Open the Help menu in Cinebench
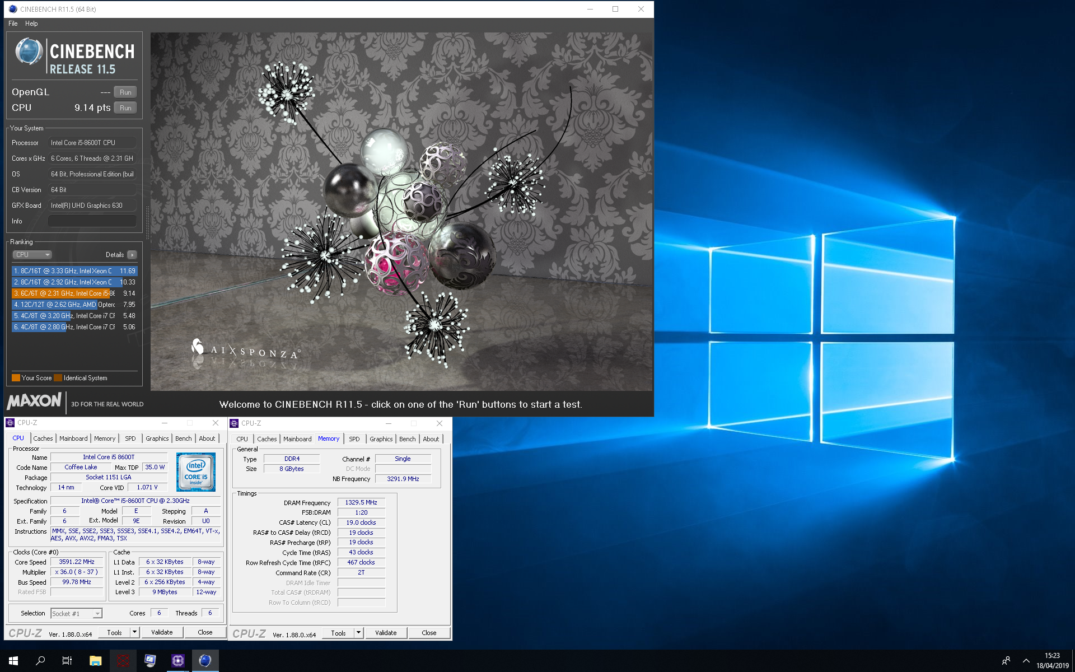The width and height of the screenshot is (1075, 672). click(x=31, y=24)
